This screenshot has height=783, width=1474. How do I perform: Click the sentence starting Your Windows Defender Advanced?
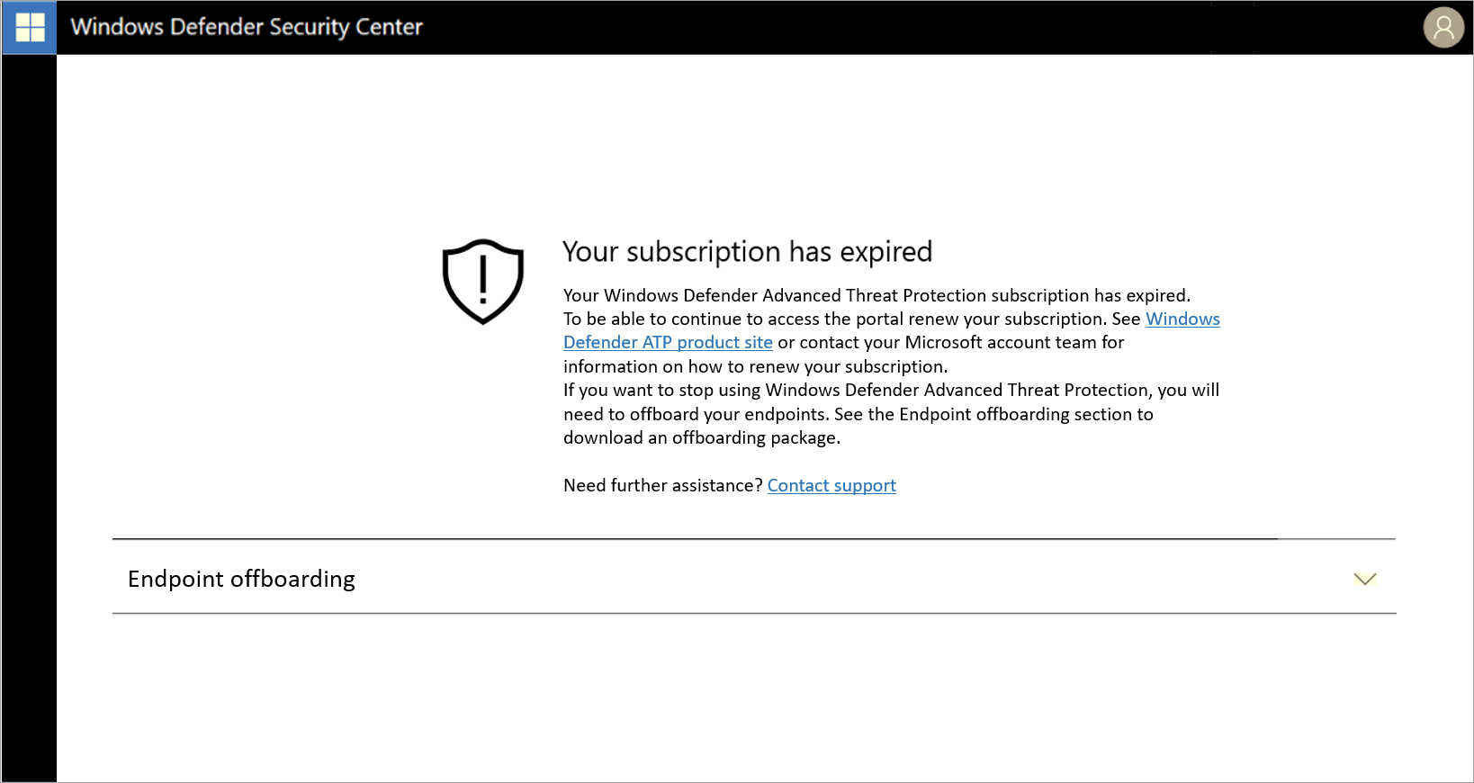pos(876,295)
